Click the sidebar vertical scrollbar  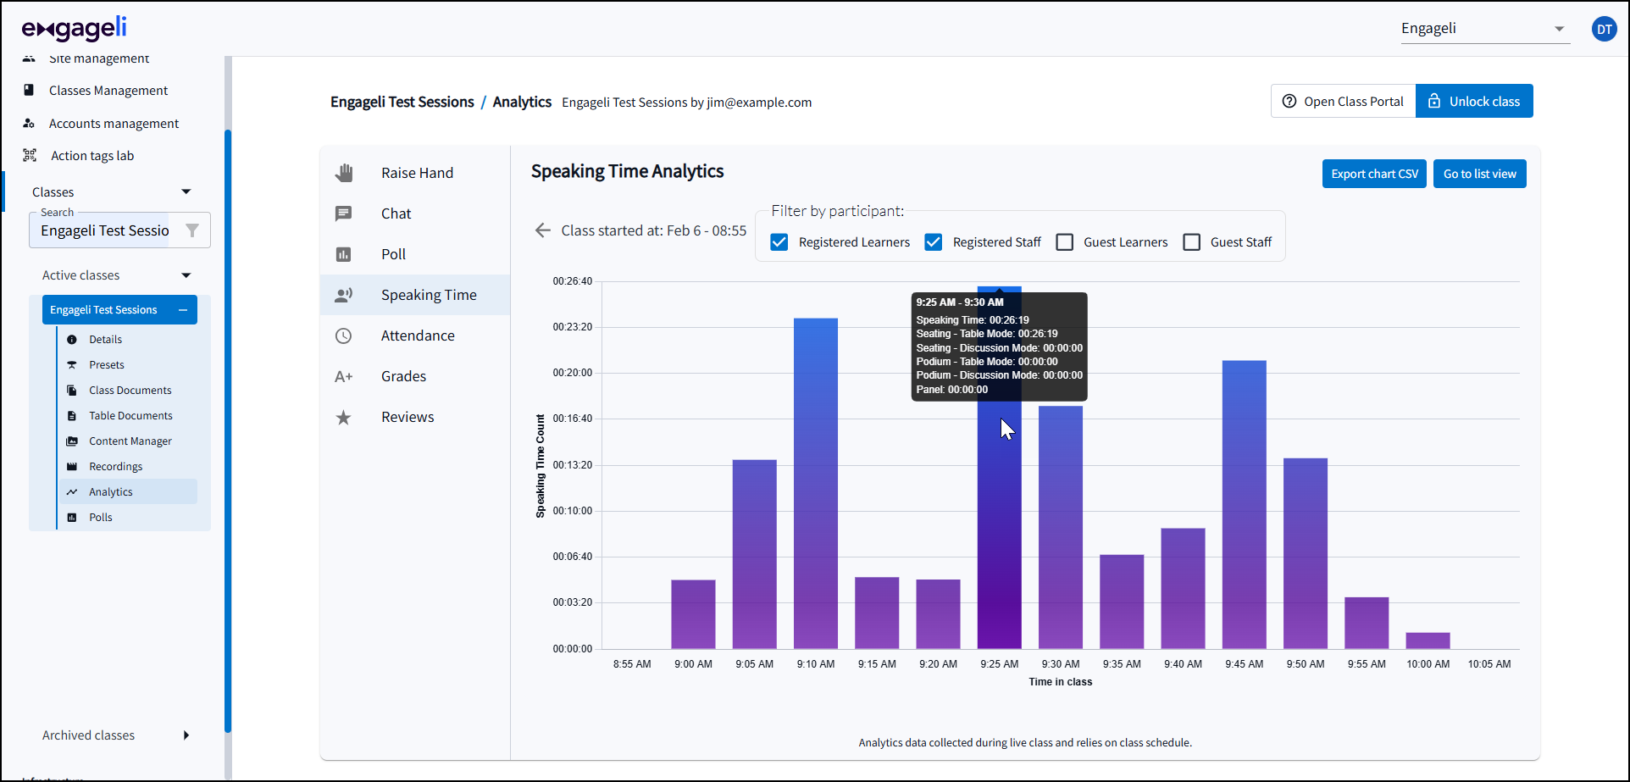228,430
